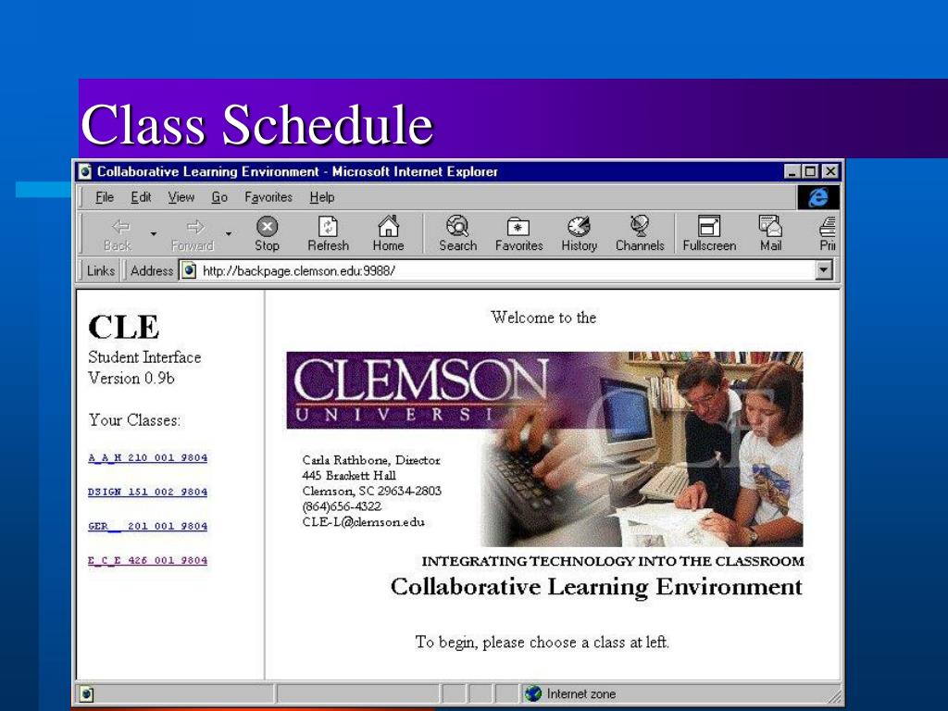Show browsing History icon

click(579, 226)
